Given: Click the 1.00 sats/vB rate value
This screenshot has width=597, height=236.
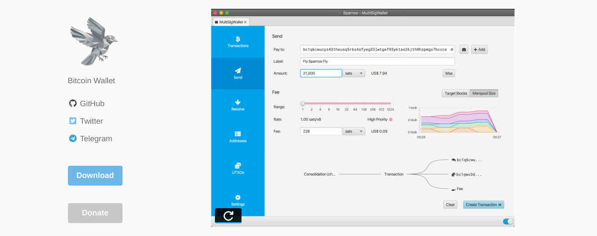Looking at the screenshot, I should click(x=311, y=119).
